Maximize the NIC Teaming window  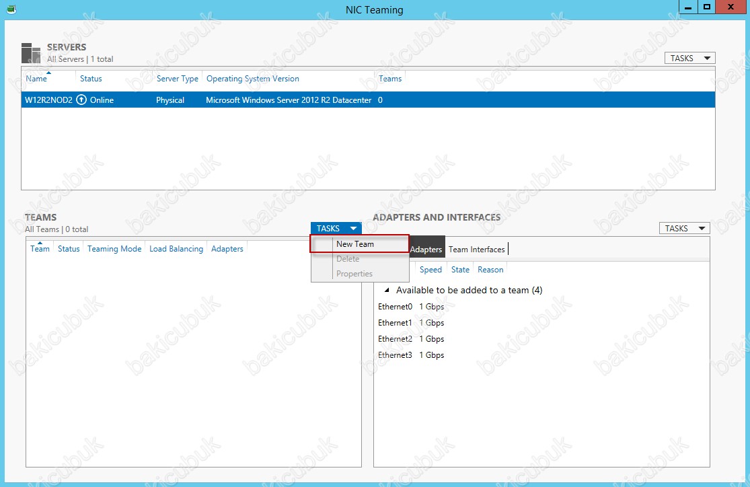tap(706, 7)
